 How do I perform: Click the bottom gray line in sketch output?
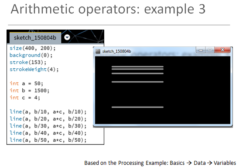coord(137,107)
